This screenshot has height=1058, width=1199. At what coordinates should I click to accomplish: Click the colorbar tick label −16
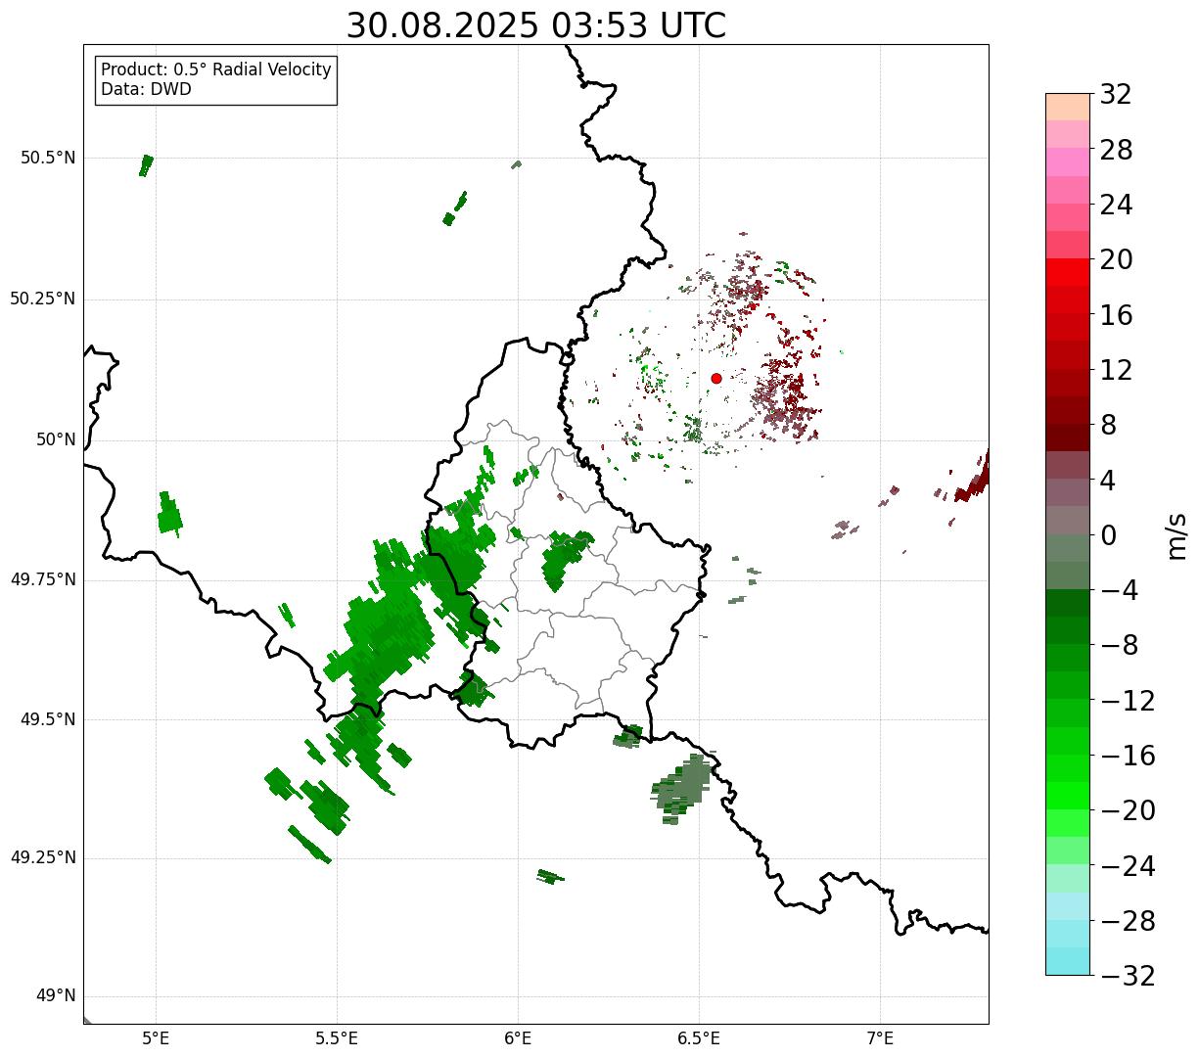coord(1127,756)
